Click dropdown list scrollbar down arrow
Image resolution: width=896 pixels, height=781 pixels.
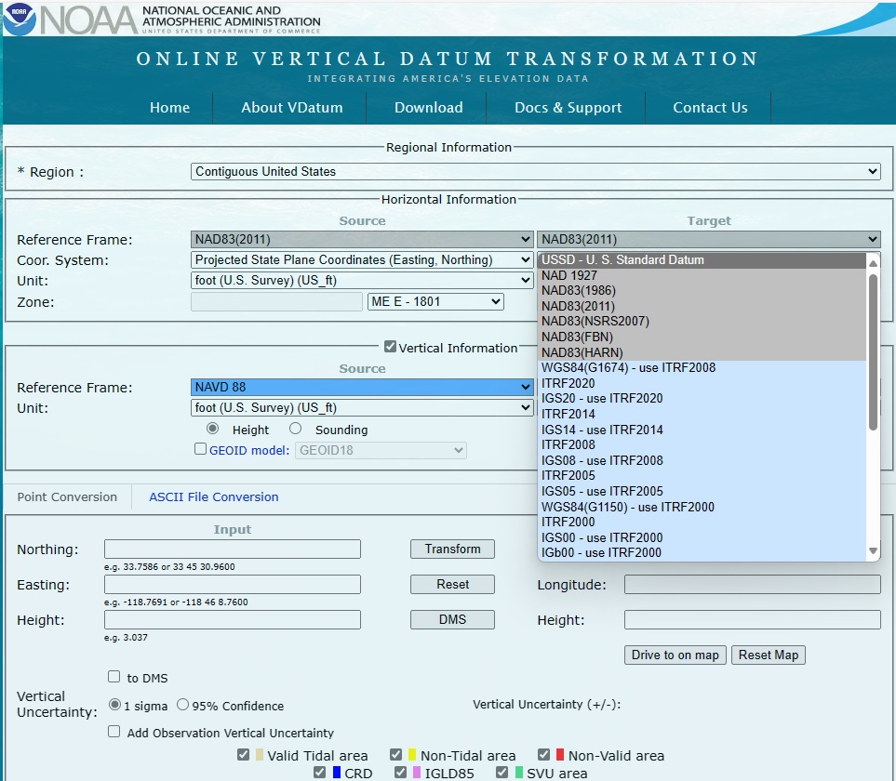(873, 551)
